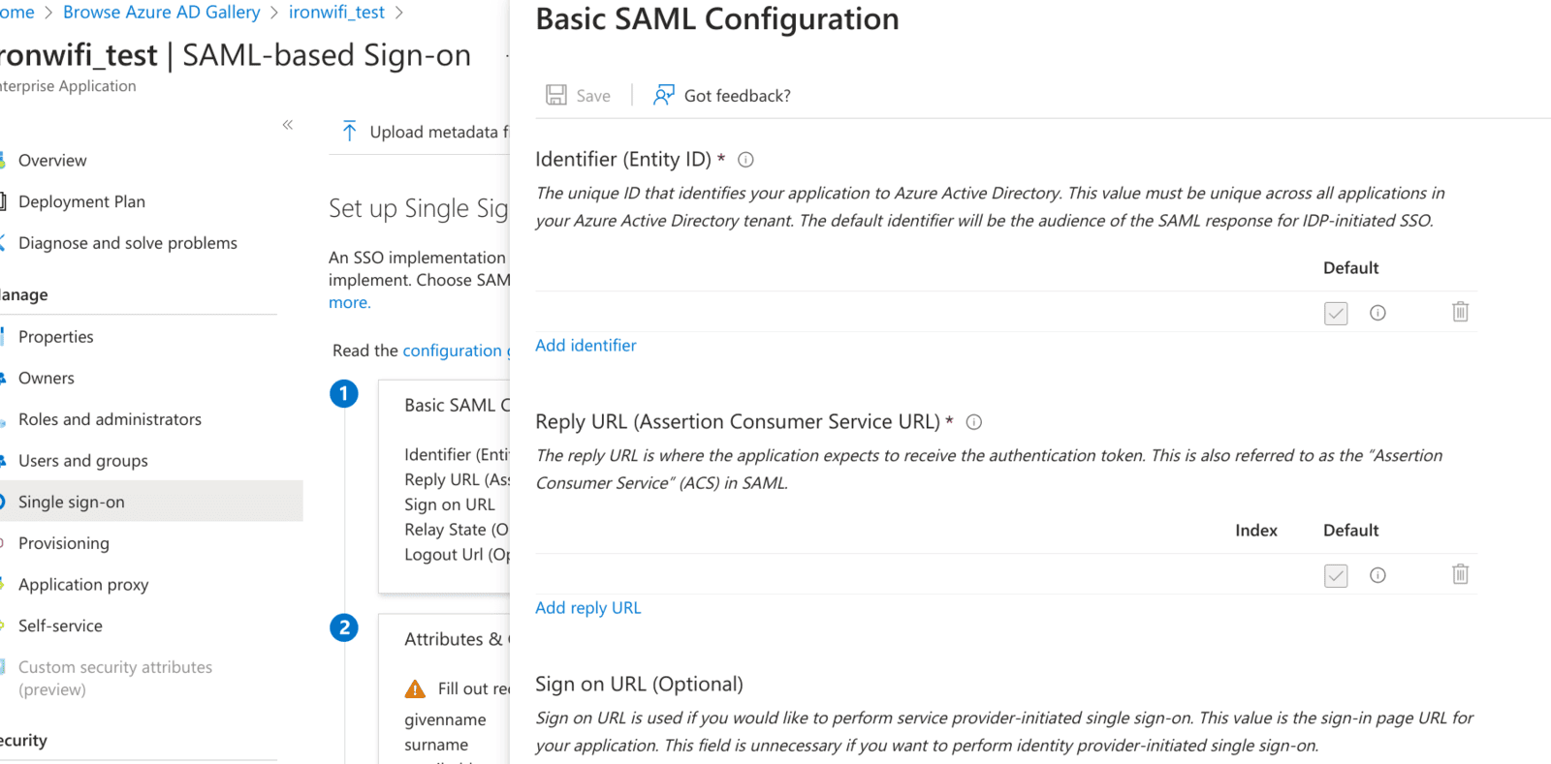Click the Upload metadata arrow icon

tap(350, 132)
